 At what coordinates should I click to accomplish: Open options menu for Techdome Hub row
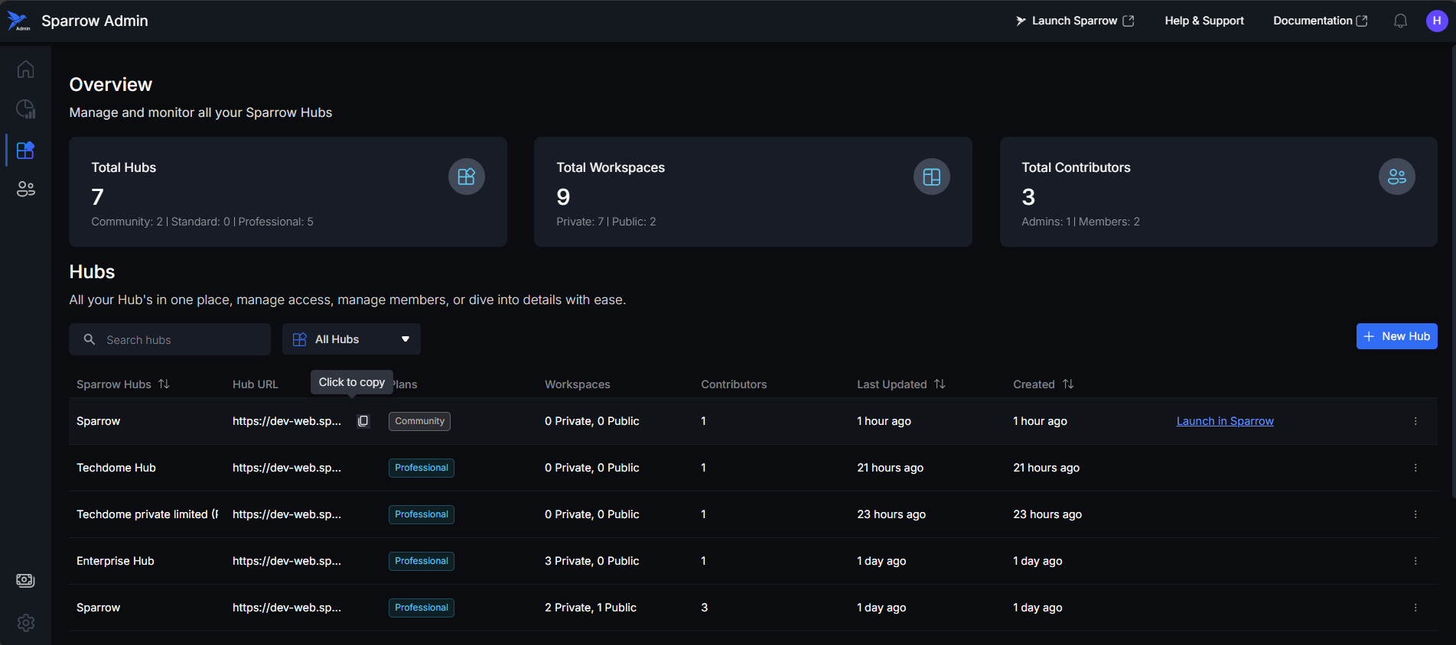pos(1415,468)
